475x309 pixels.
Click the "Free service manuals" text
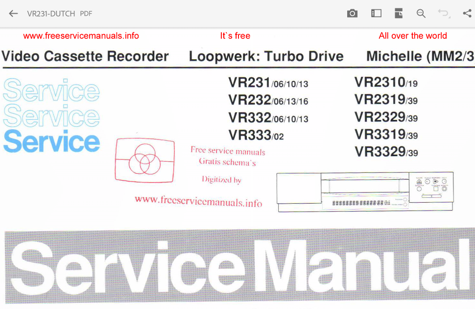pos(228,150)
